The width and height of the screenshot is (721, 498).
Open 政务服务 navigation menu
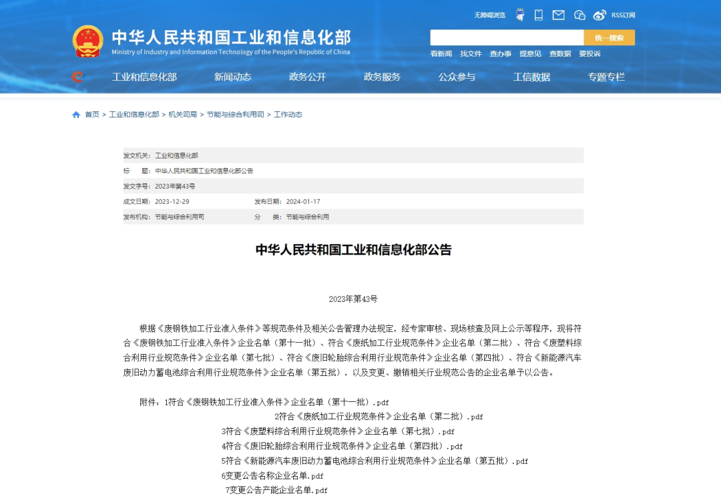click(x=382, y=77)
